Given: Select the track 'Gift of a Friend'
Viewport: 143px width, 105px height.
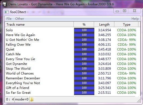Looking at the screenshot, I should click(18, 88).
